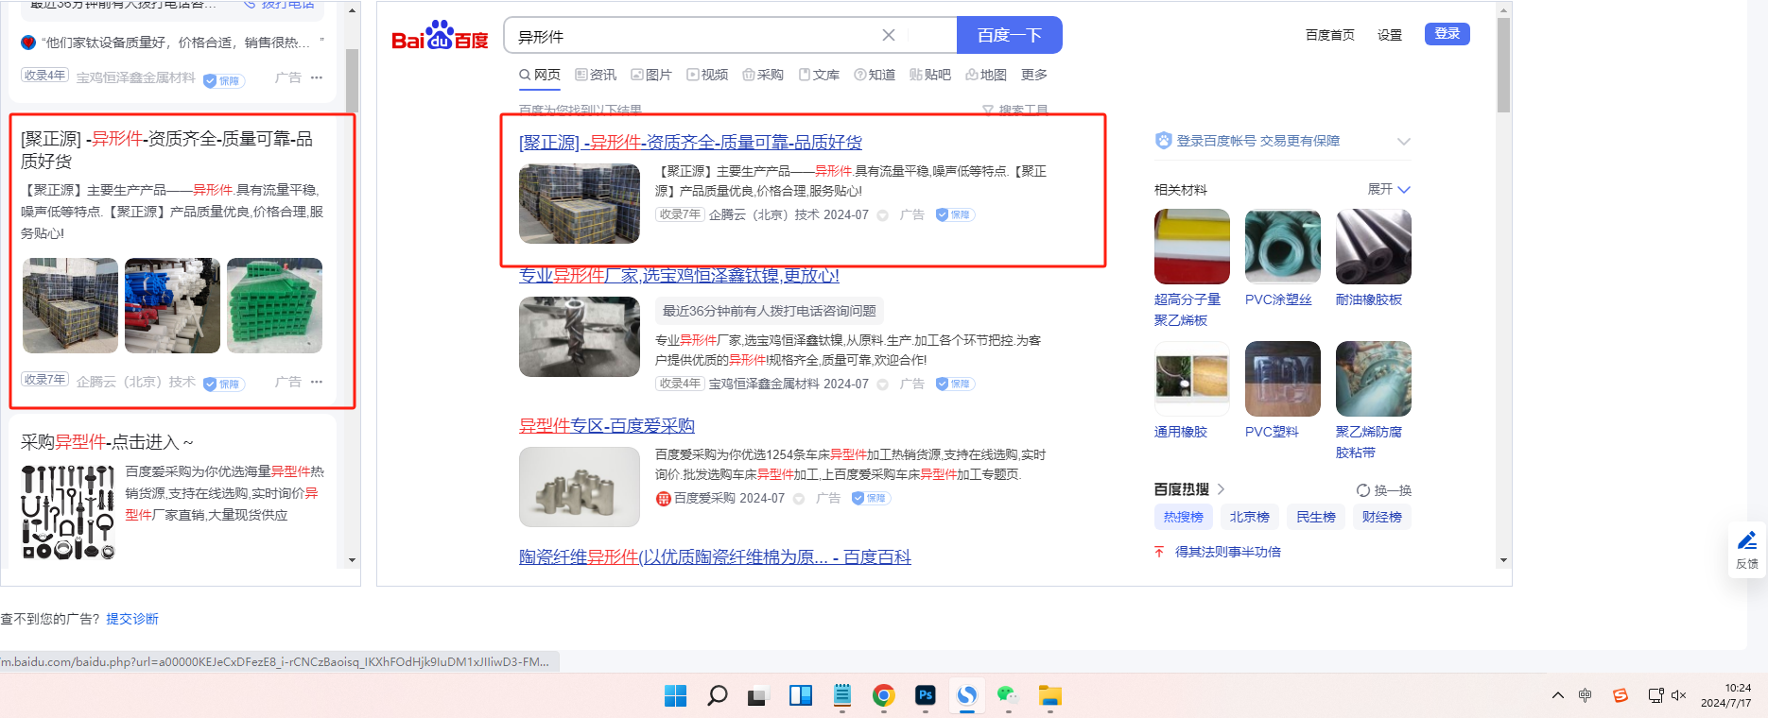Click 保障 badge in 百度爱采购 result

click(871, 498)
